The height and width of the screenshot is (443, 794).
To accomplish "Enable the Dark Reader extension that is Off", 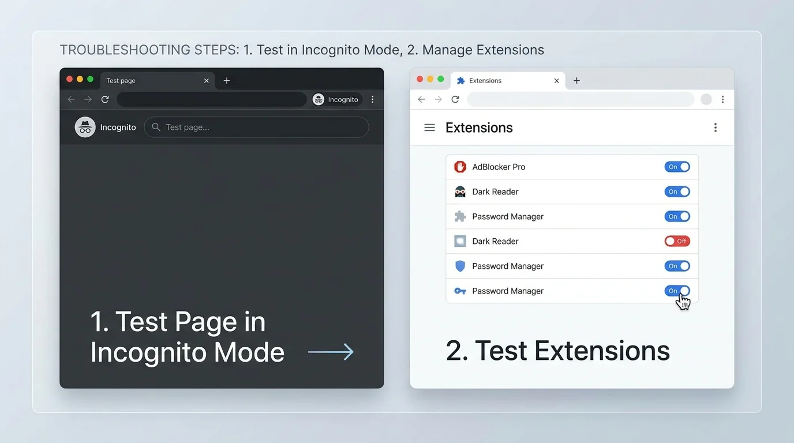I will (x=677, y=241).
